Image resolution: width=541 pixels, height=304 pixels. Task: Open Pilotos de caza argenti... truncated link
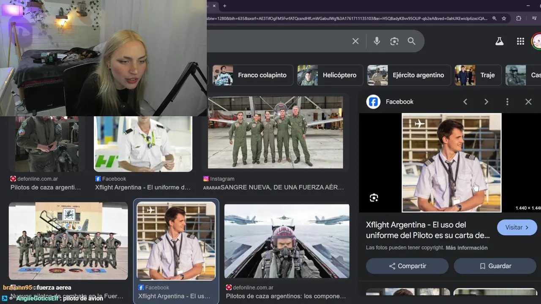(x=46, y=187)
